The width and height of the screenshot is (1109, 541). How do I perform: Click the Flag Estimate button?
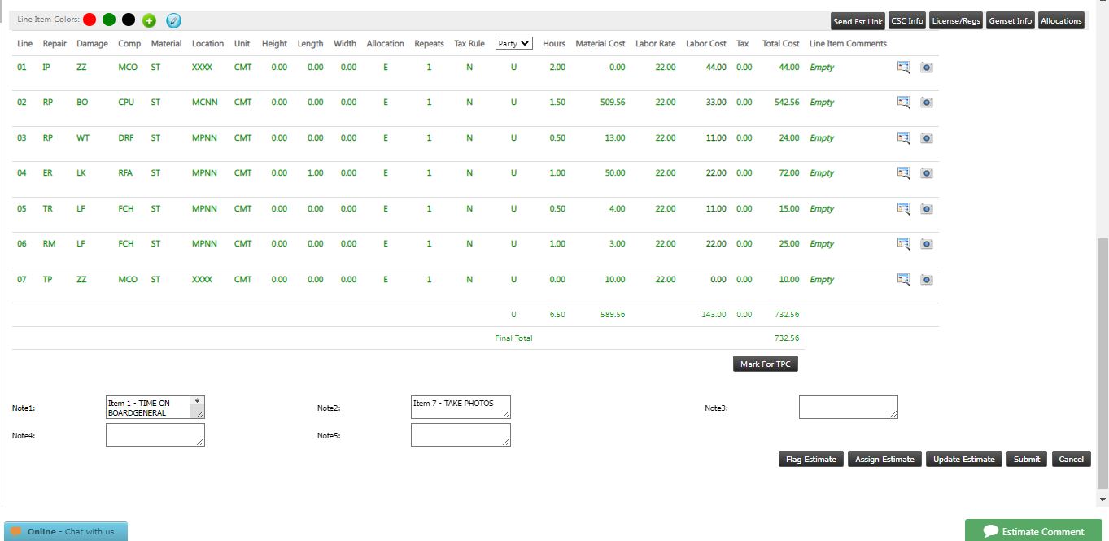(810, 459)
